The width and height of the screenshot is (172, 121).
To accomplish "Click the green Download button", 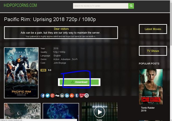I will tap(79, 82).
